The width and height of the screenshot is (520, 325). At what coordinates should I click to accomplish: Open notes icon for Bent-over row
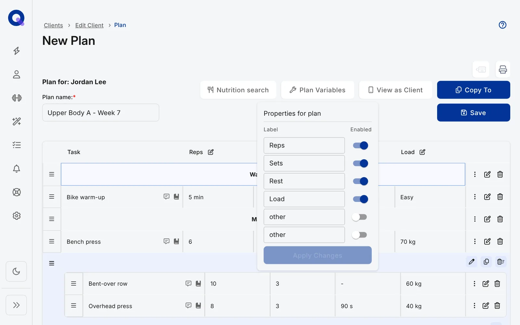188,283
